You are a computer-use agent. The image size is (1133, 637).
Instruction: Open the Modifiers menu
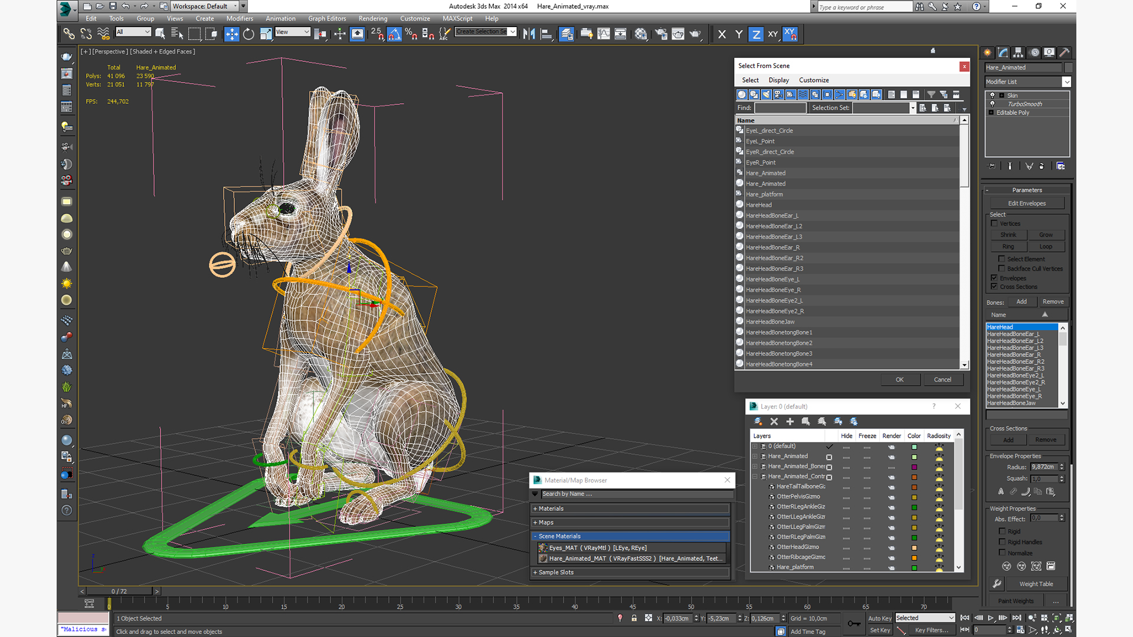click(x=240, y=18)
